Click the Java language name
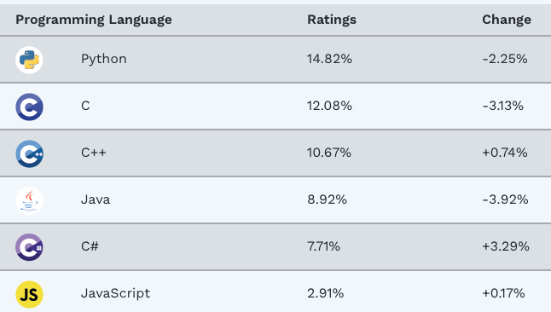The image size is (551, 312). 96,199
